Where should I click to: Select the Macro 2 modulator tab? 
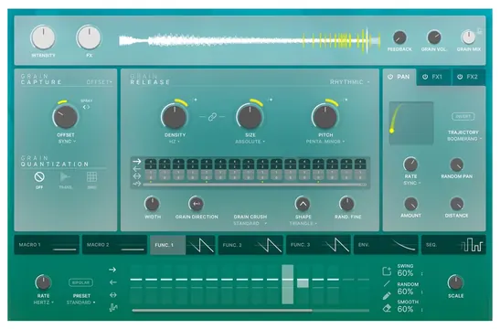[115, 245]
